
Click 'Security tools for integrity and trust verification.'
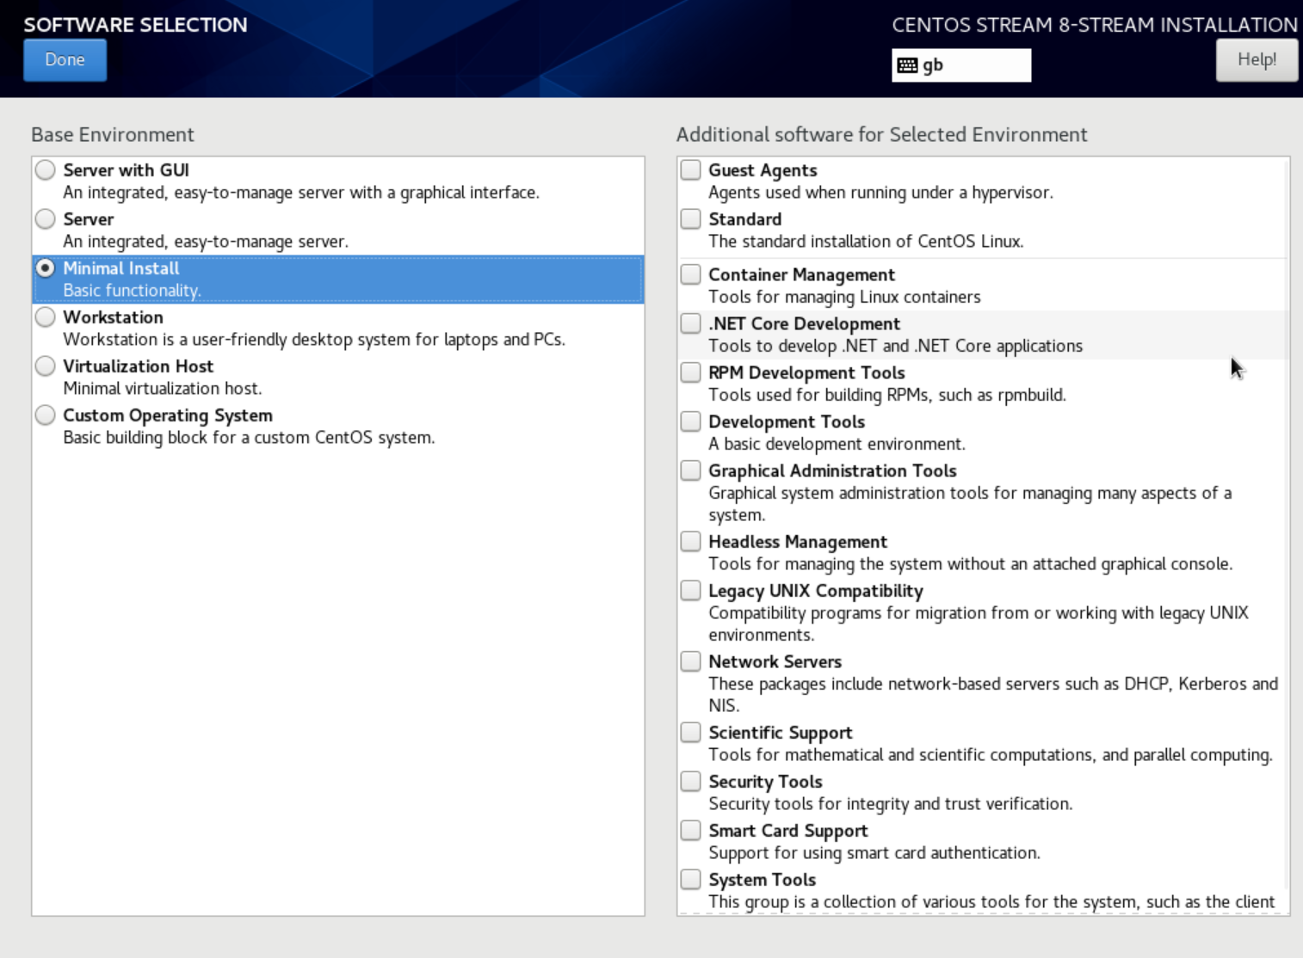point(891,804)
